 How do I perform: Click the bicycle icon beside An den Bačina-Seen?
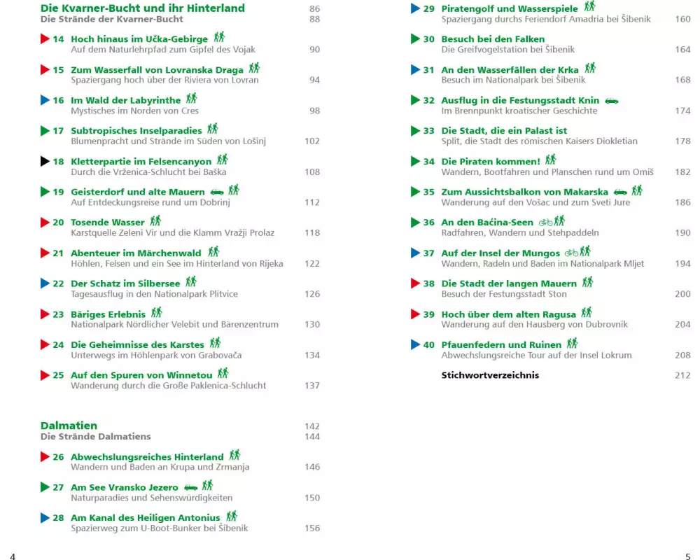(x=545, y=222)
